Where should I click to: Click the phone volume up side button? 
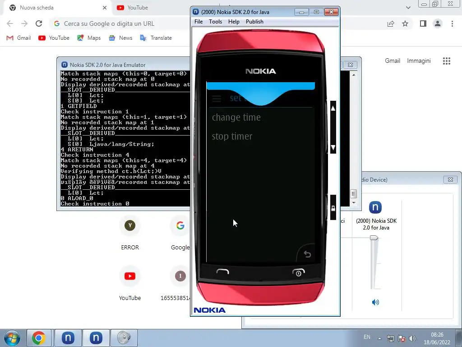(x=333, y=108)
